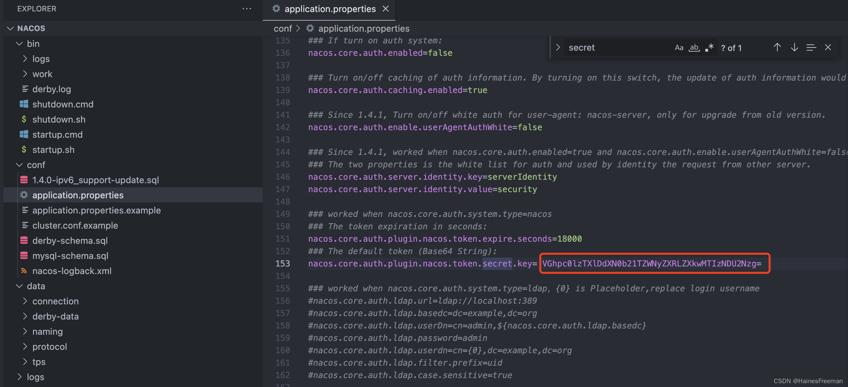Click on application.properties file in sidebar

(x=77, y=195)
